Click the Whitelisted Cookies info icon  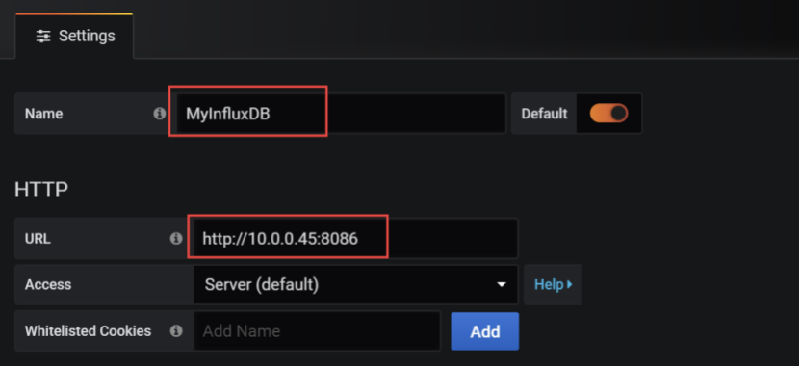click(x=176, y=330)
